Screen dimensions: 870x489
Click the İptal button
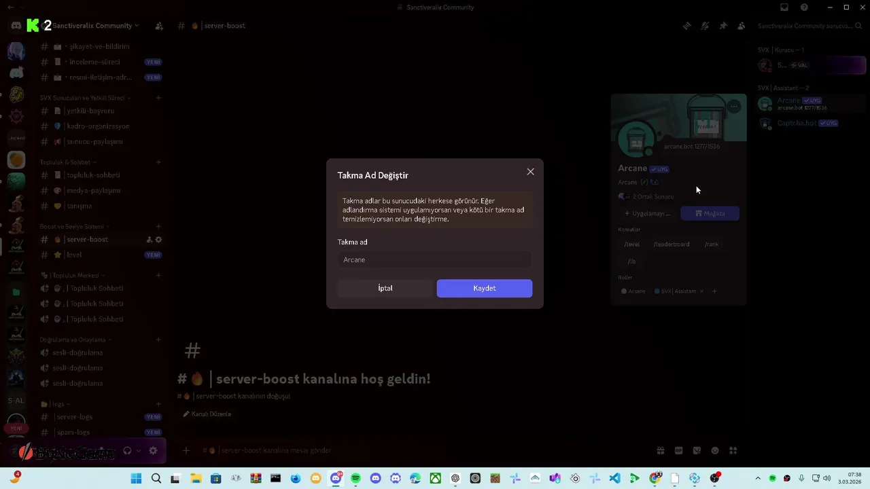pyautogui.click(x=385, y=288)
